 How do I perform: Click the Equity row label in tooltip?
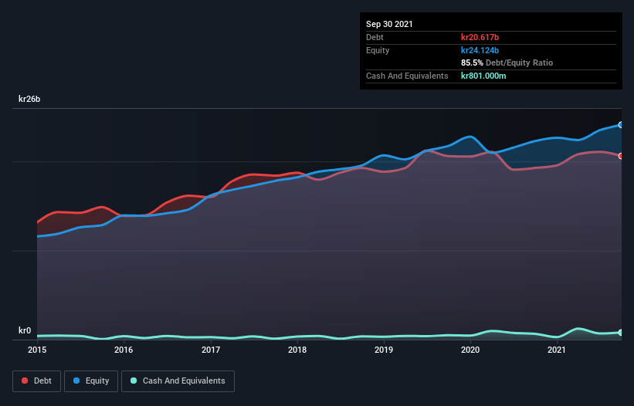(378, 50)
